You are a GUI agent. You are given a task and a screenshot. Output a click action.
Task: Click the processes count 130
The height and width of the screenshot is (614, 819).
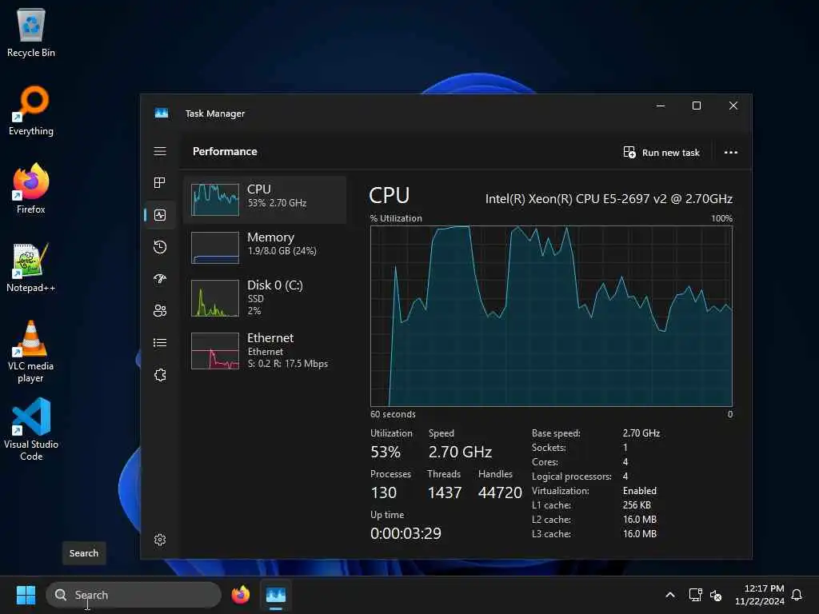(383, 492)
